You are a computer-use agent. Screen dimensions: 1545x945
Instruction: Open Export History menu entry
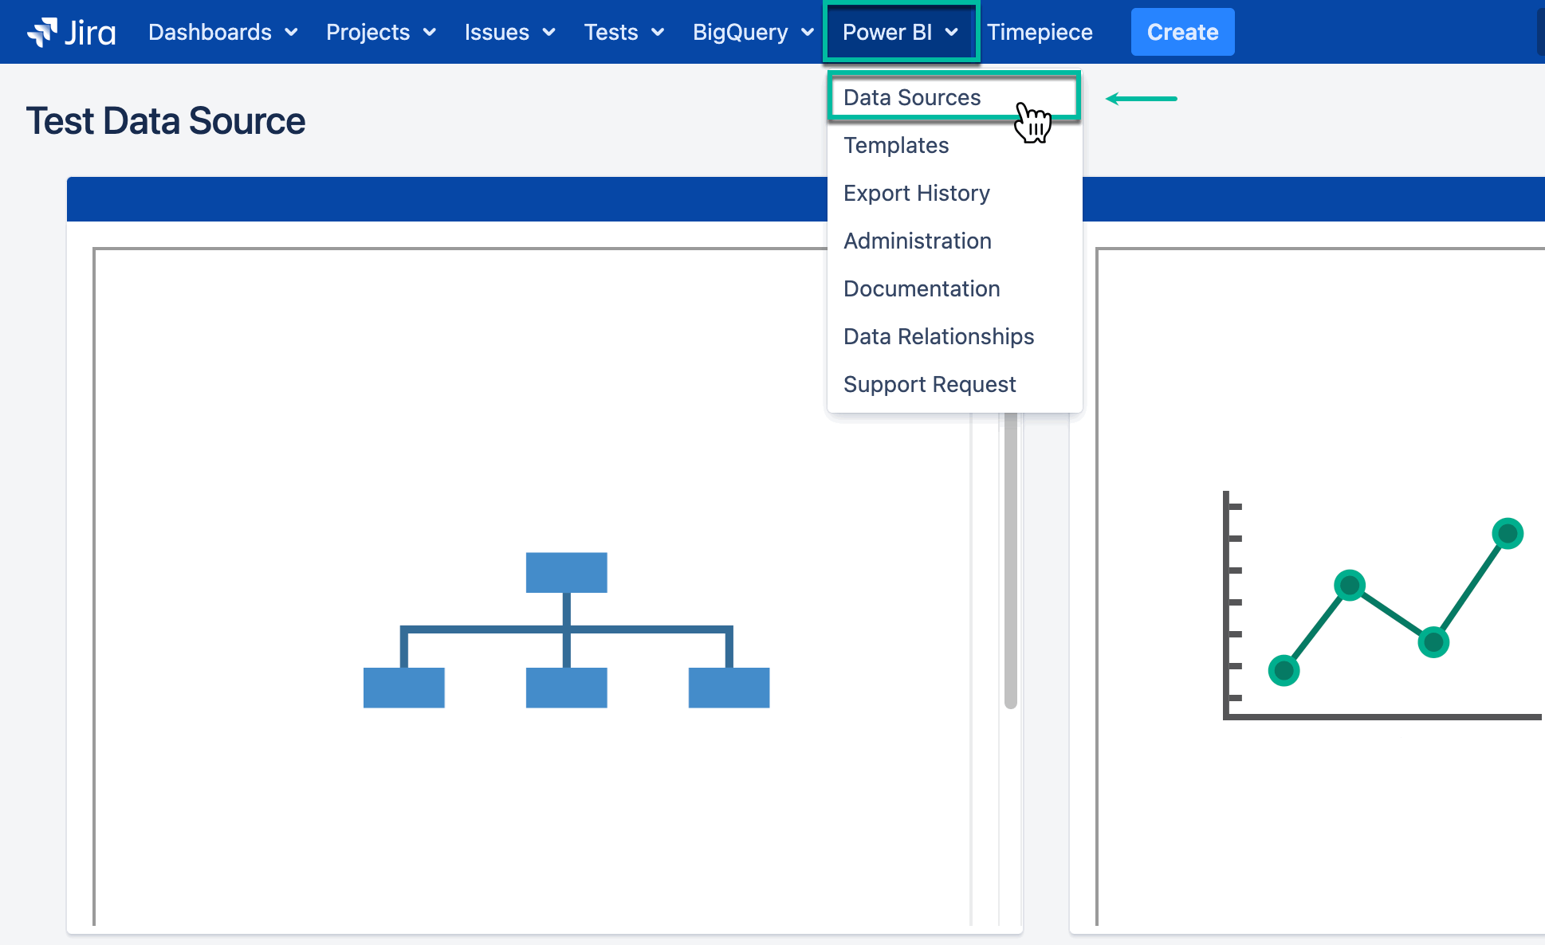pos(916,193)
